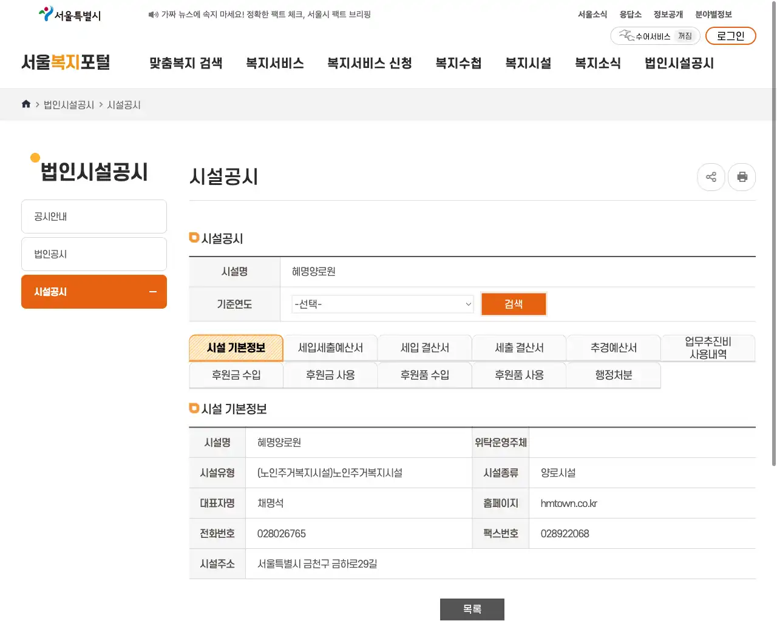Image resolution: width=777 pixels, height=621 pixels.
Task: Click 공시안내 in sidebar
Action: coord(94,217)
